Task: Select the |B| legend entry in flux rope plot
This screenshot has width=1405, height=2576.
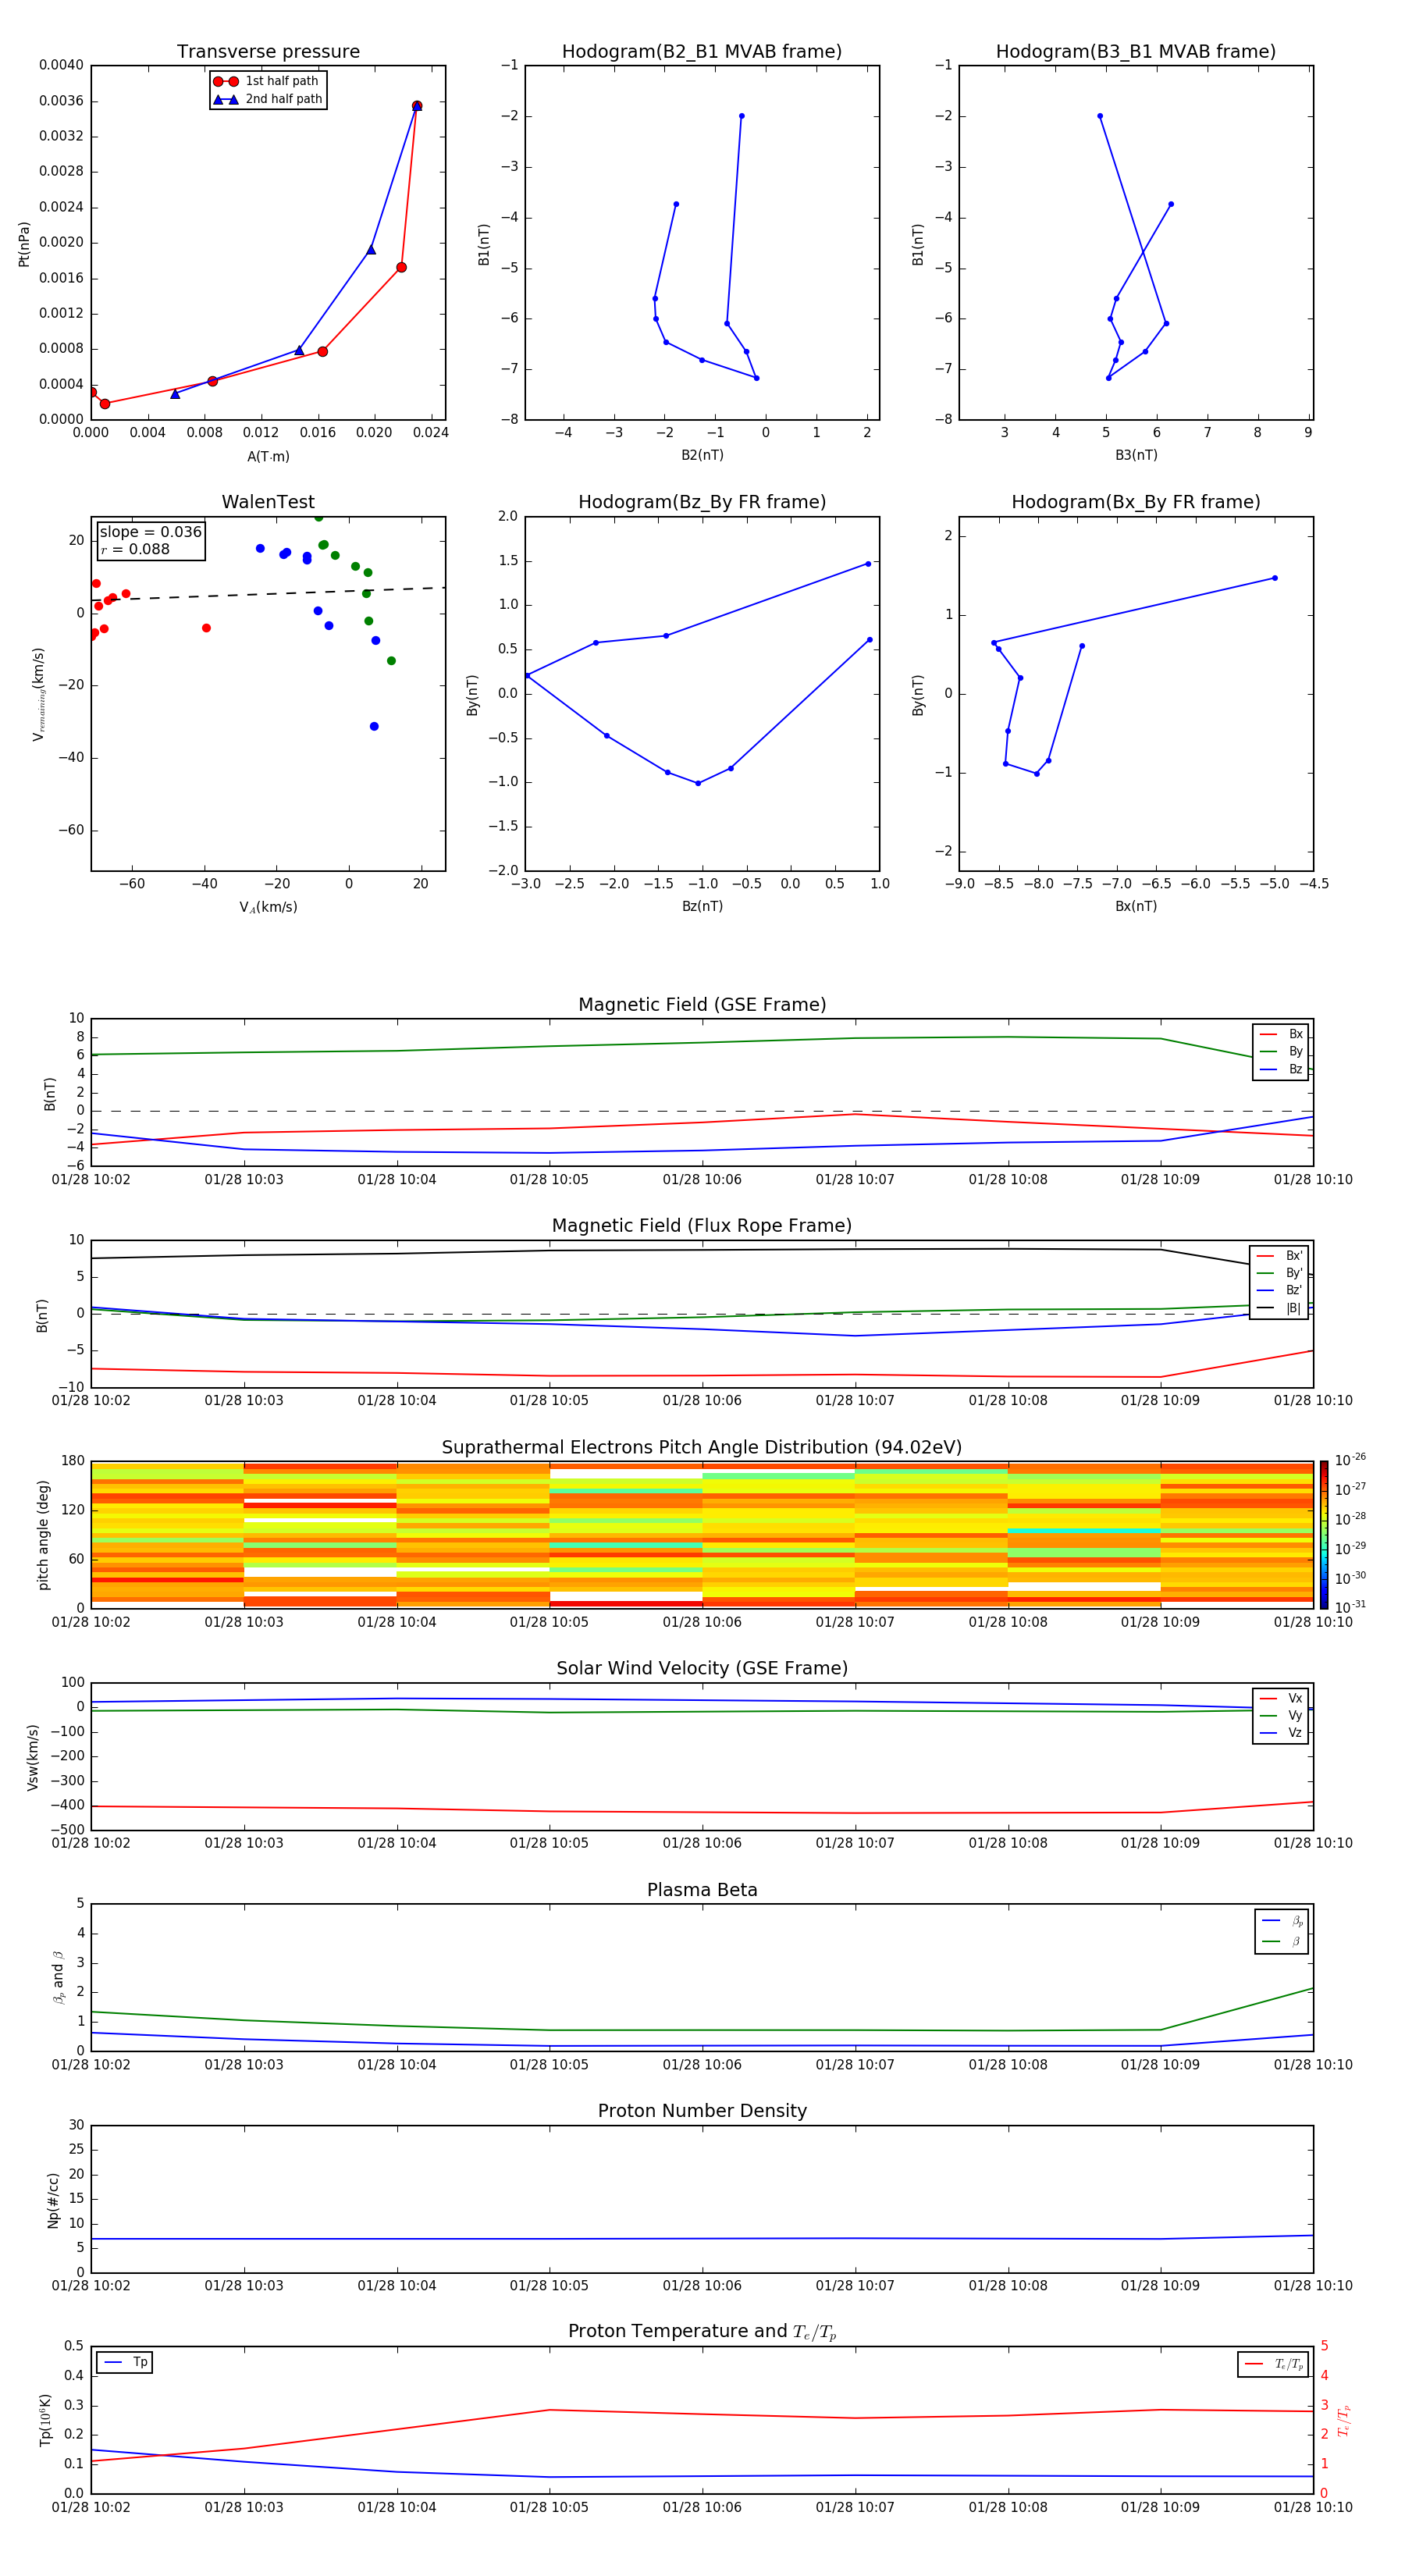Action: click(1279, 1308)
